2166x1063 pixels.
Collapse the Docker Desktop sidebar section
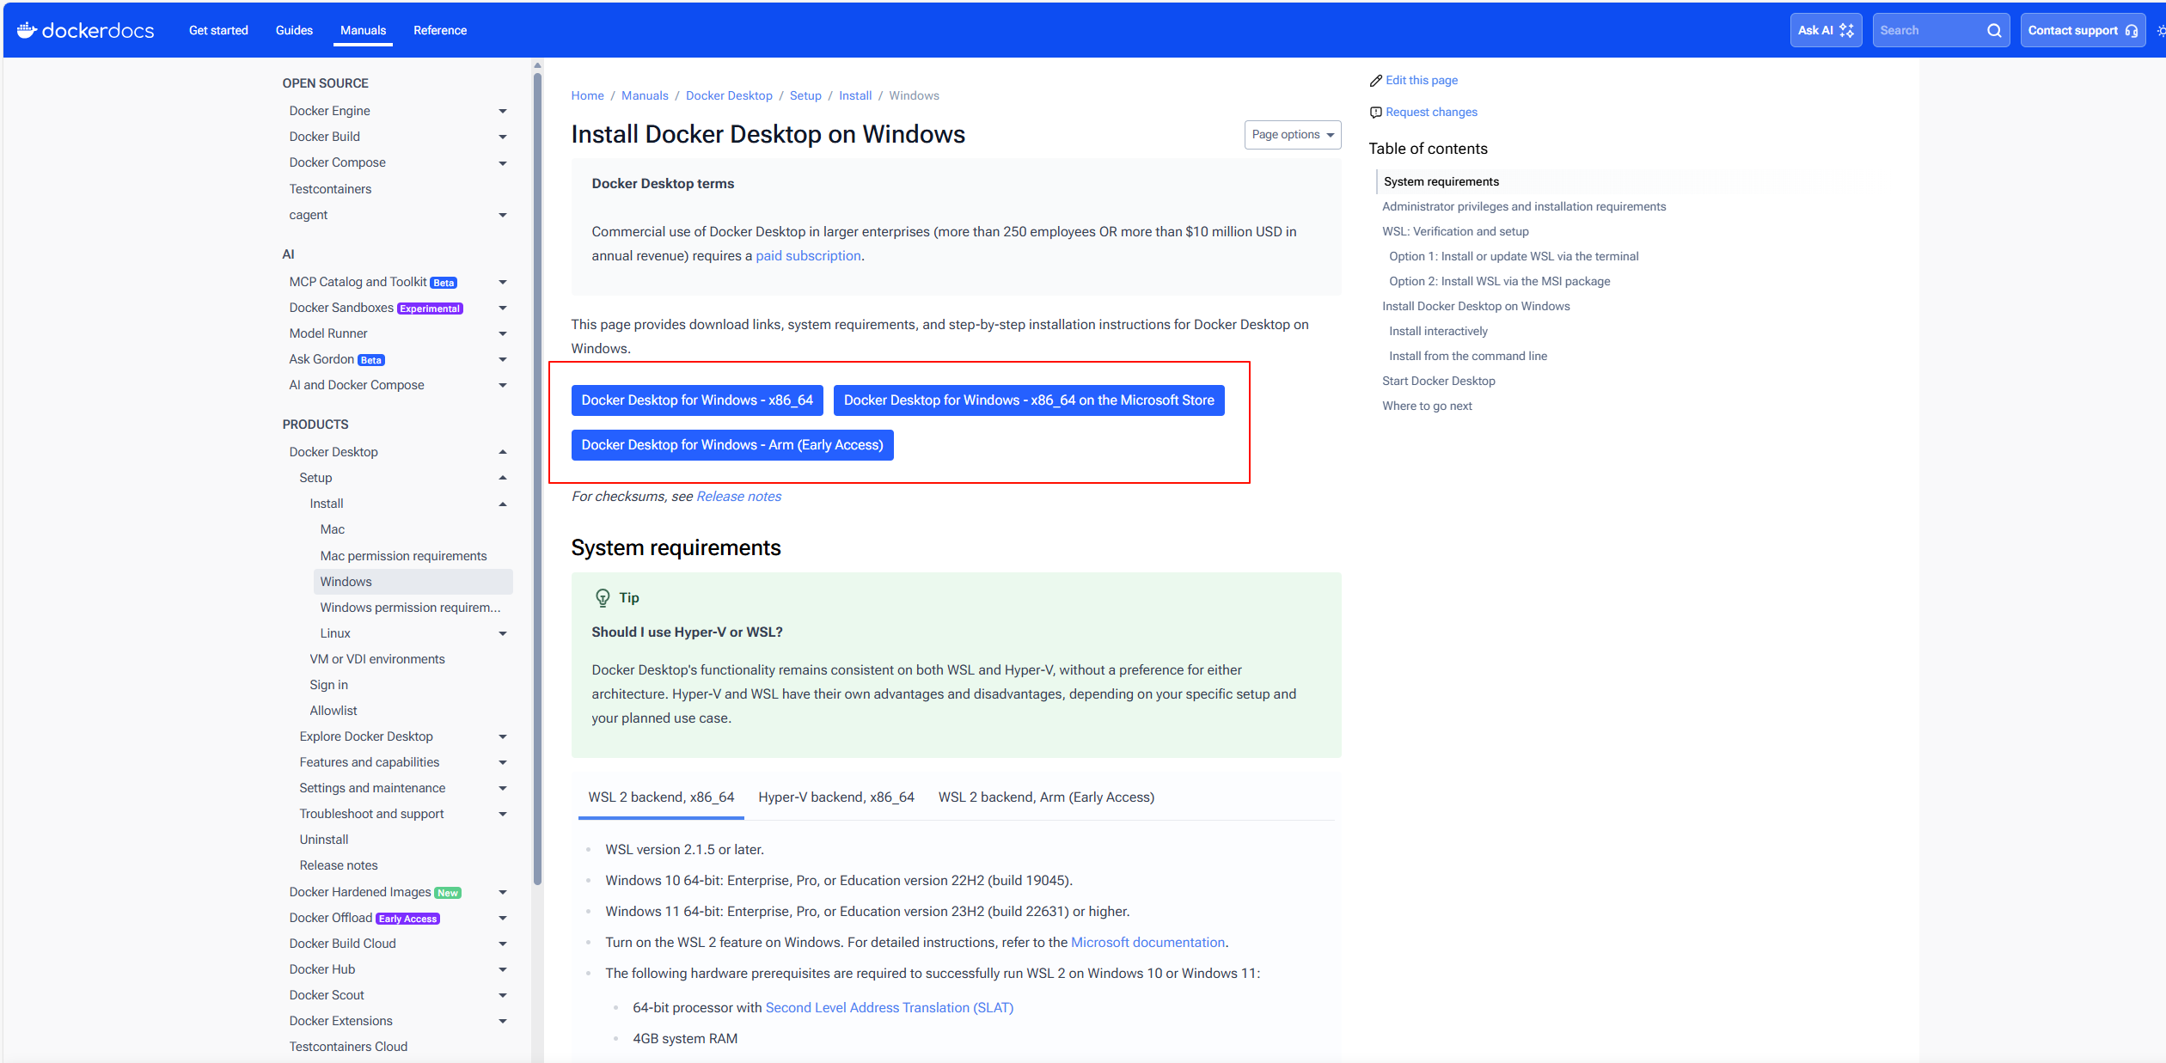(503, 452)
